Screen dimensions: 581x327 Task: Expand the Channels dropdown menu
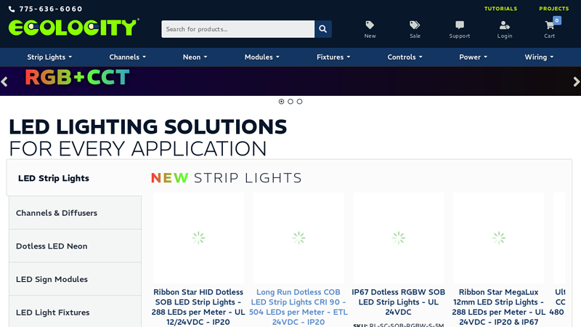127,57
